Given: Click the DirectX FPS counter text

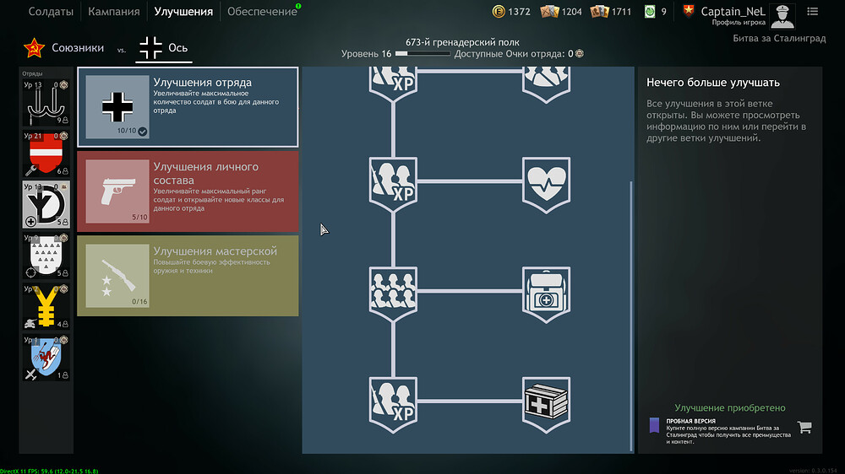Looking at the screenshot, I should [49, 471].
